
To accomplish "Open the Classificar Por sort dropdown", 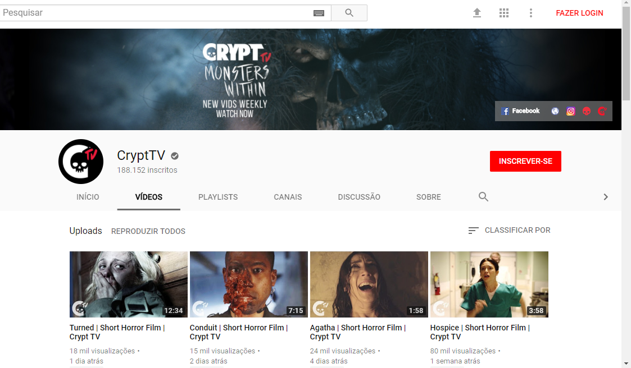I will pyautogui.click(x=509, y=230).
